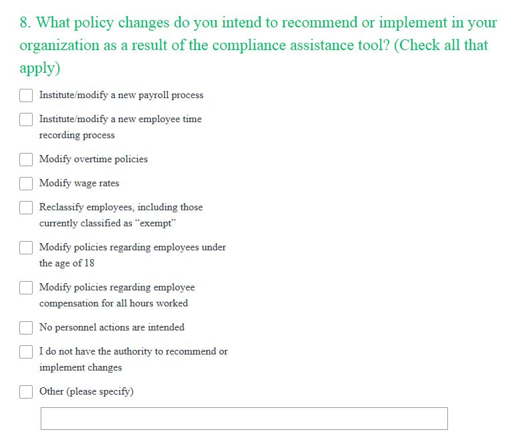Click into the Other specify text field
Viewport: 510px width, 446px height.
click(244, 419)
